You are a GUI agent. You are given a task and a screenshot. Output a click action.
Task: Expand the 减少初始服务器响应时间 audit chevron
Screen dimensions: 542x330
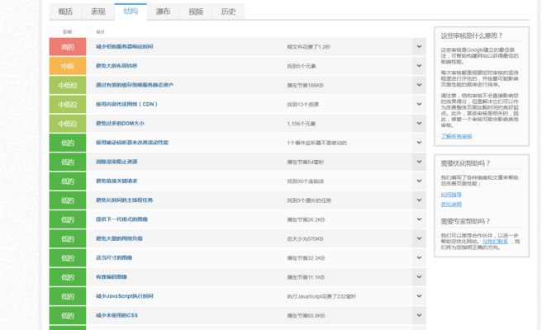tap(419, 47)
